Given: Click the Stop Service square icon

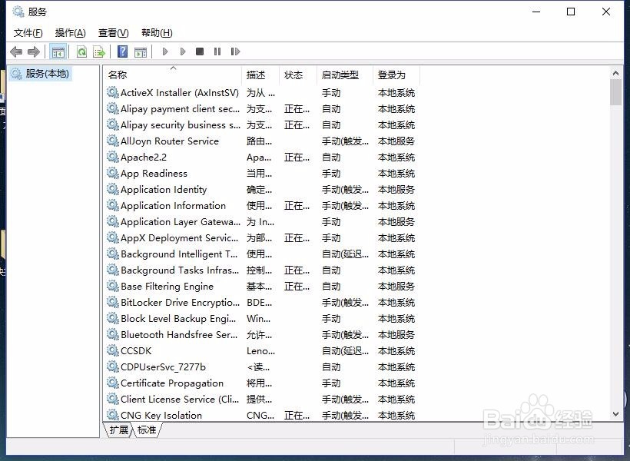Looking at the screenshot, I should point(200,51).
